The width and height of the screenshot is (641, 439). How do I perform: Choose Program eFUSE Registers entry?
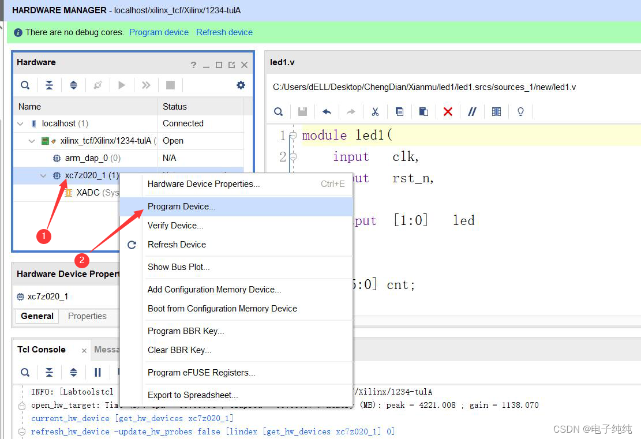(237, 373)
